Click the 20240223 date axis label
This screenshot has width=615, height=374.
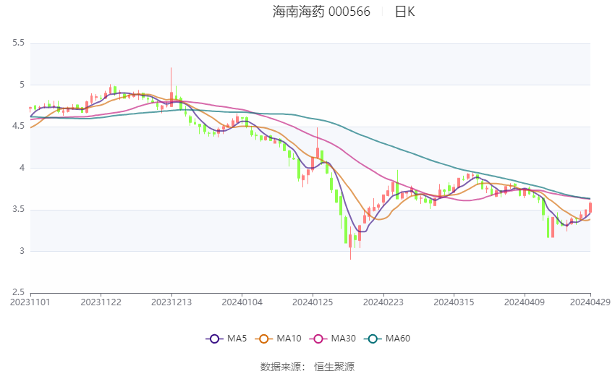[x=383, y=302]
